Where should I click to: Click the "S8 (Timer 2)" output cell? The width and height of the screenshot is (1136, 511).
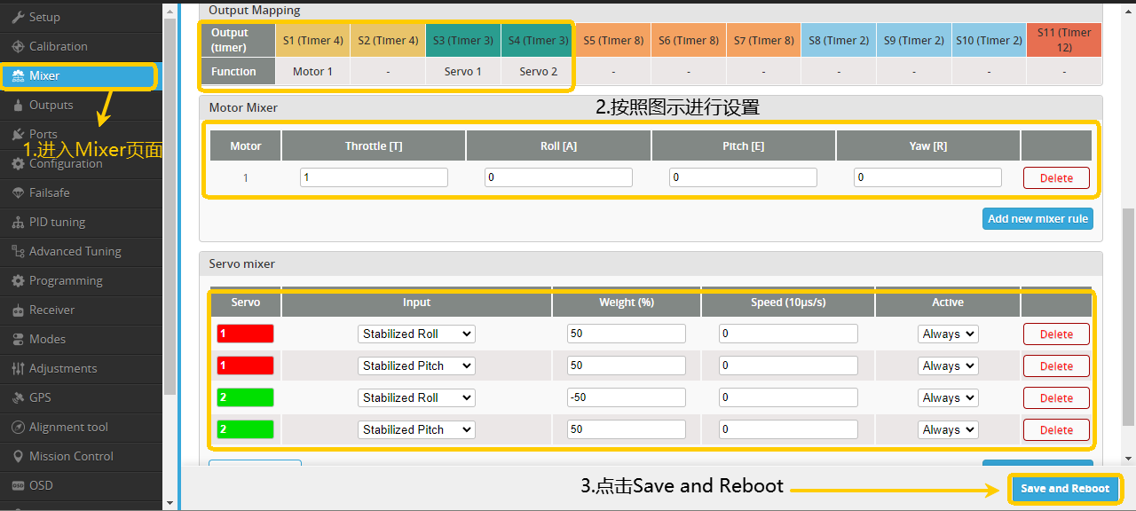click(x=839, y=40)
